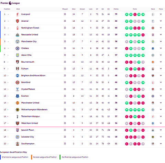Click Ipswich Town's won match form circle
165x163 pixels.
click(131, 130)
